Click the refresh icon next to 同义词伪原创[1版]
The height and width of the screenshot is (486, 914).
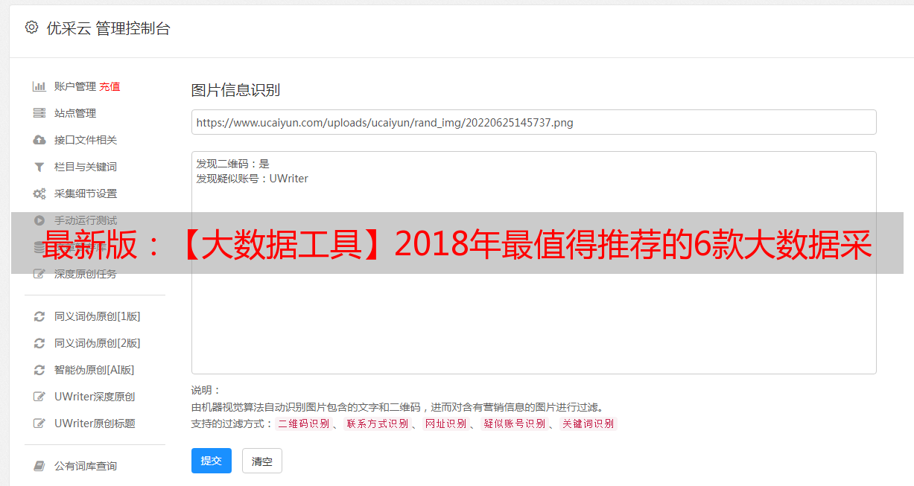[x=39, y=316]
